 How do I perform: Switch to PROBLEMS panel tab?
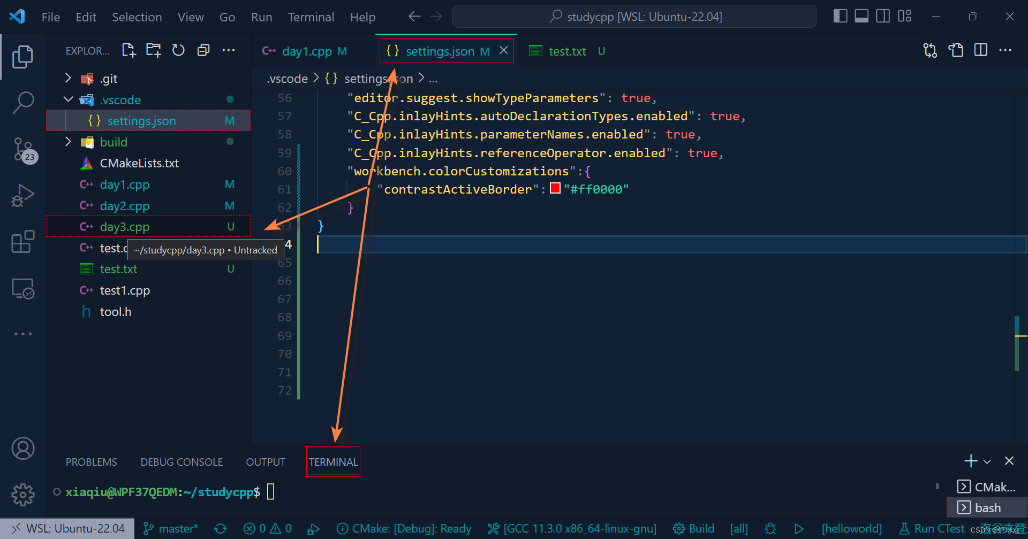coord(91,462)
